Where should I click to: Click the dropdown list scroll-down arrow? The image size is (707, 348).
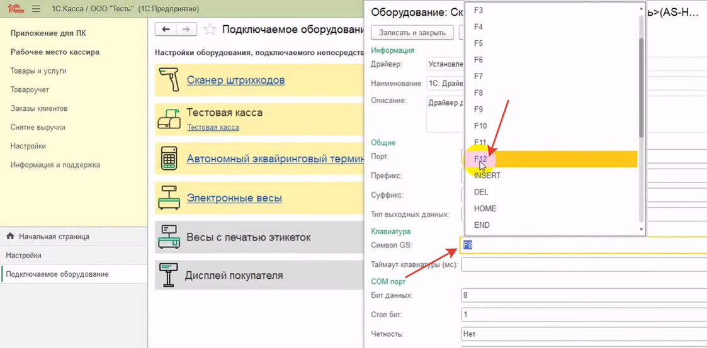pyautogui.click(x=642, y=230)
